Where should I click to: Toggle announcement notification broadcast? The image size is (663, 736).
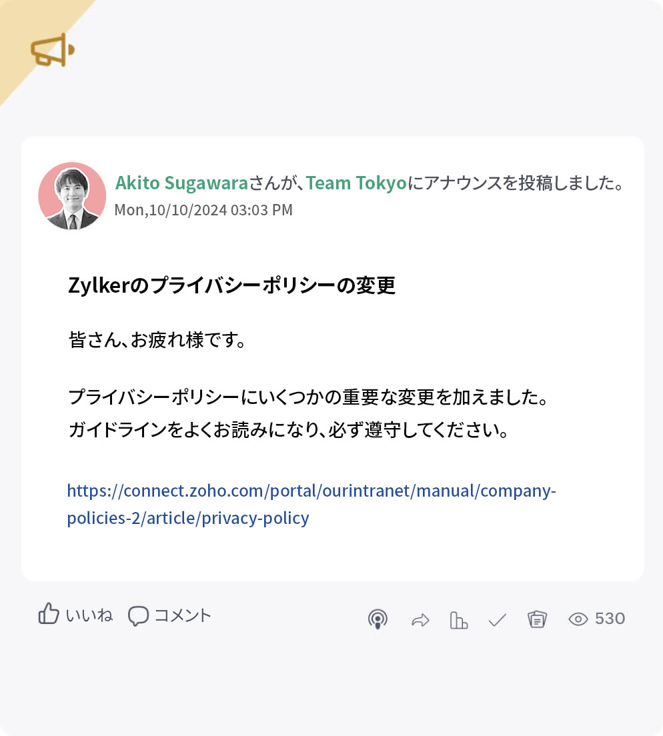pyautogui.click(x=378, y=619)
